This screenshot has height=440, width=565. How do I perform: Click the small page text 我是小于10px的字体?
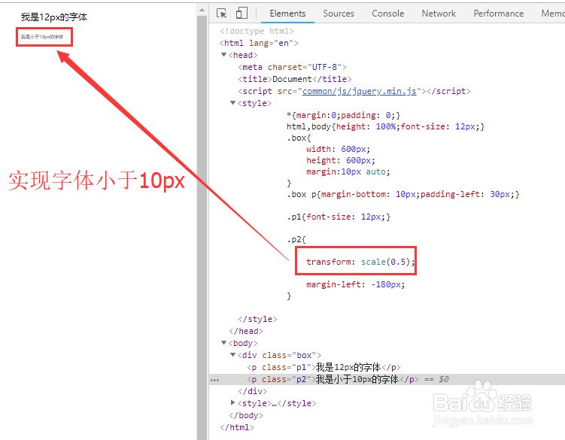tap(42, 37)
